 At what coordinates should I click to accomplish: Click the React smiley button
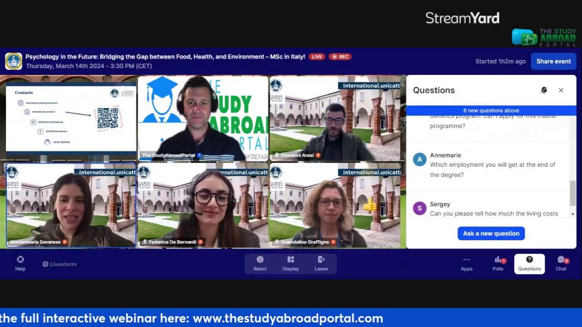point(260,263)
